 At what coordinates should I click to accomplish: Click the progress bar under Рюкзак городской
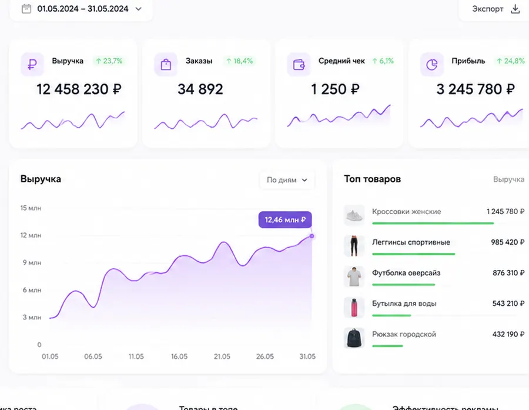coord(388,346)
